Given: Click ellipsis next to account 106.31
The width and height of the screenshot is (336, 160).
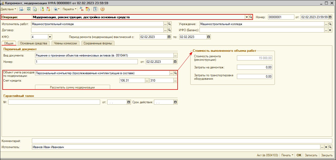Looking at the screenshot, I should [x=147, y=81].
